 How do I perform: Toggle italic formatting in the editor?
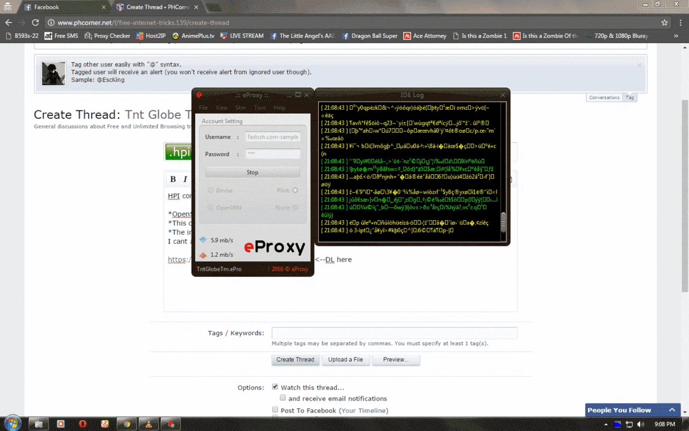tap(185, 179)
